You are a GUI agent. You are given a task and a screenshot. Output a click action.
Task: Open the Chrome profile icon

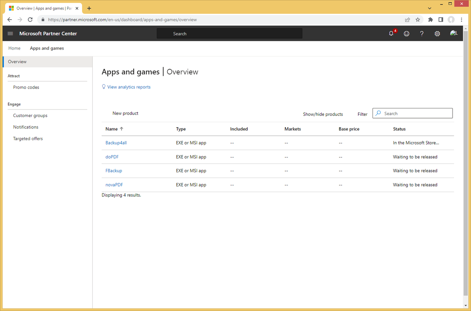(451, 20)
